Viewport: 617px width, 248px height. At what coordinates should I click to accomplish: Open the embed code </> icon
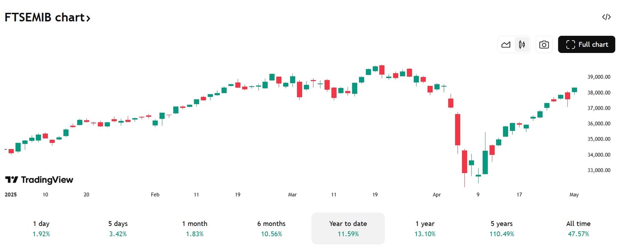(606, 17)
